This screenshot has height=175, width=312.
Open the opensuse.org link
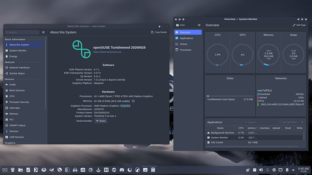point(107,51)
